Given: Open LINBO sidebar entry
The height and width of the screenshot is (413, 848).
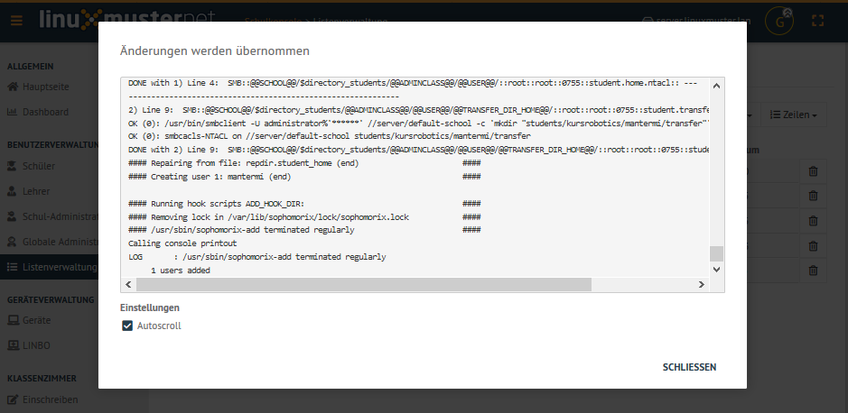Looking at the screenshot, I should click(x=29, y=345).
